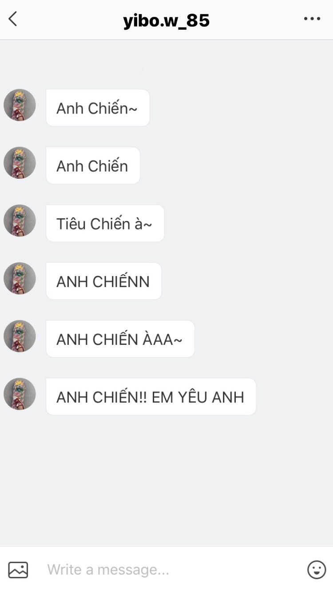Select "ANH CHIẾN!! EM YÊU ANH" bubble
The height and width of the screenshot is (592, 333).
151,396
